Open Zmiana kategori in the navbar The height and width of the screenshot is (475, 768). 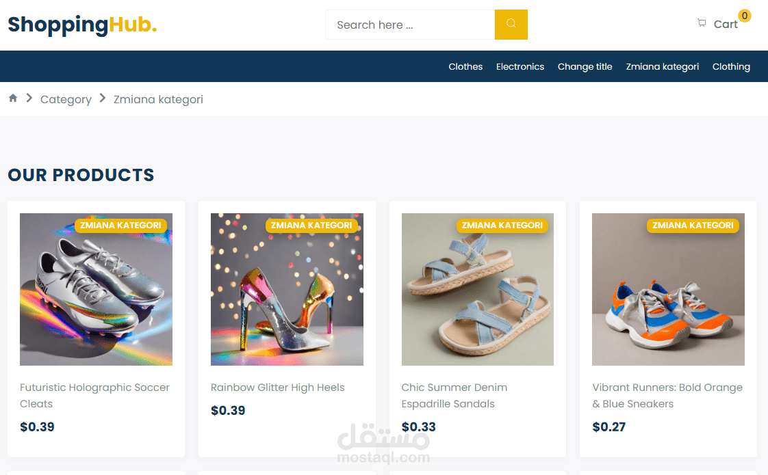tap(662, 66)
